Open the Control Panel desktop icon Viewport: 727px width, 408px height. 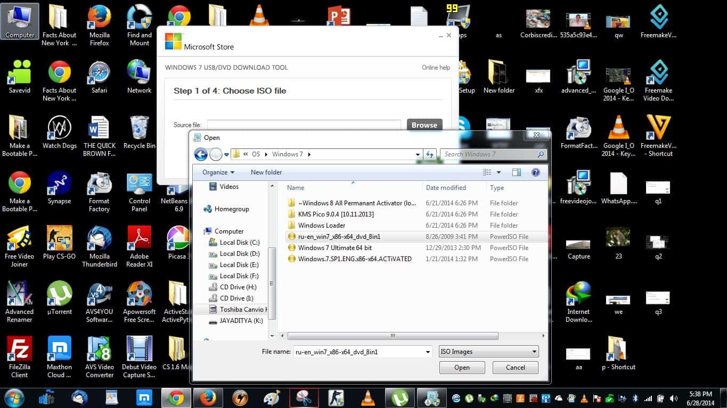click(140, 192)
